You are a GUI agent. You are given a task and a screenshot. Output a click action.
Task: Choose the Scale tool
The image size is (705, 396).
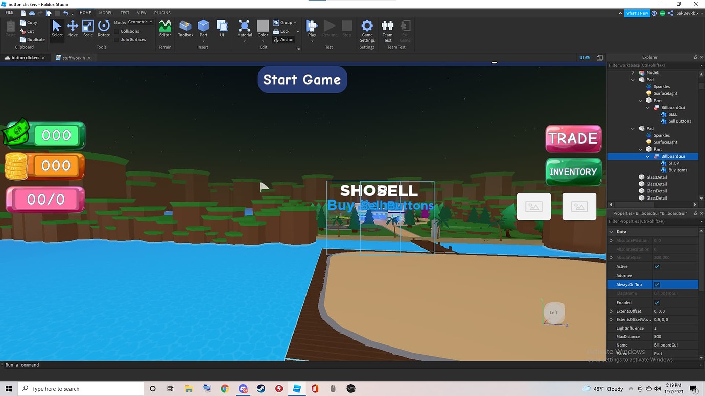click(88, 29)
